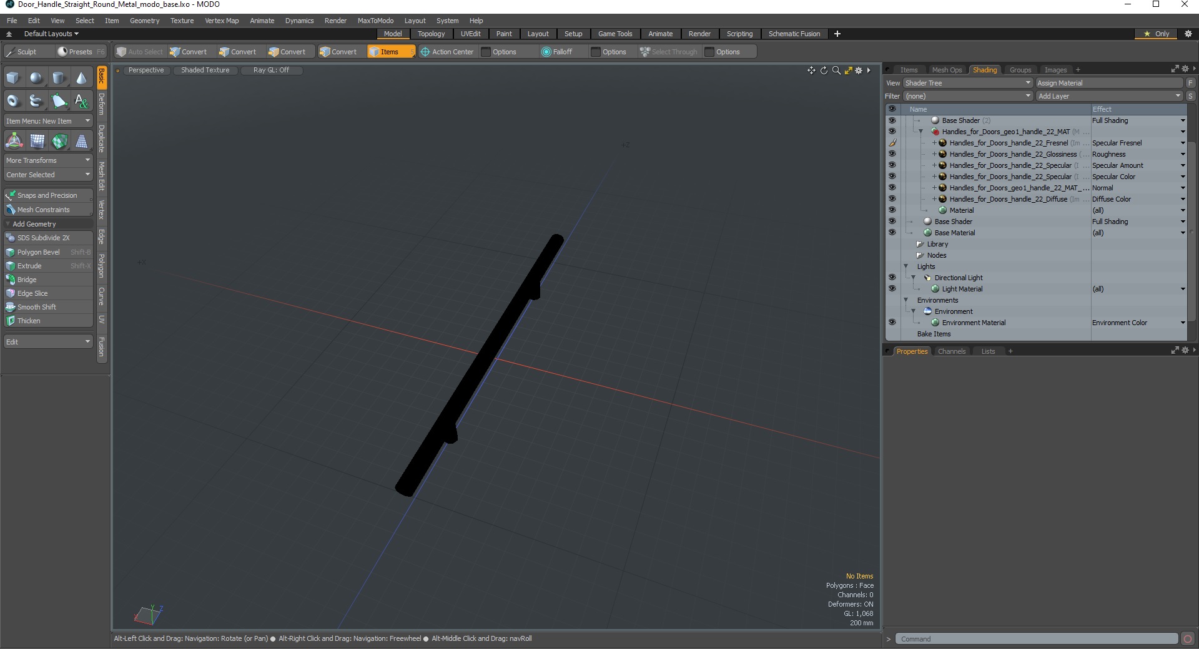Open the Shader Tree view dropdown

point(968,83)
